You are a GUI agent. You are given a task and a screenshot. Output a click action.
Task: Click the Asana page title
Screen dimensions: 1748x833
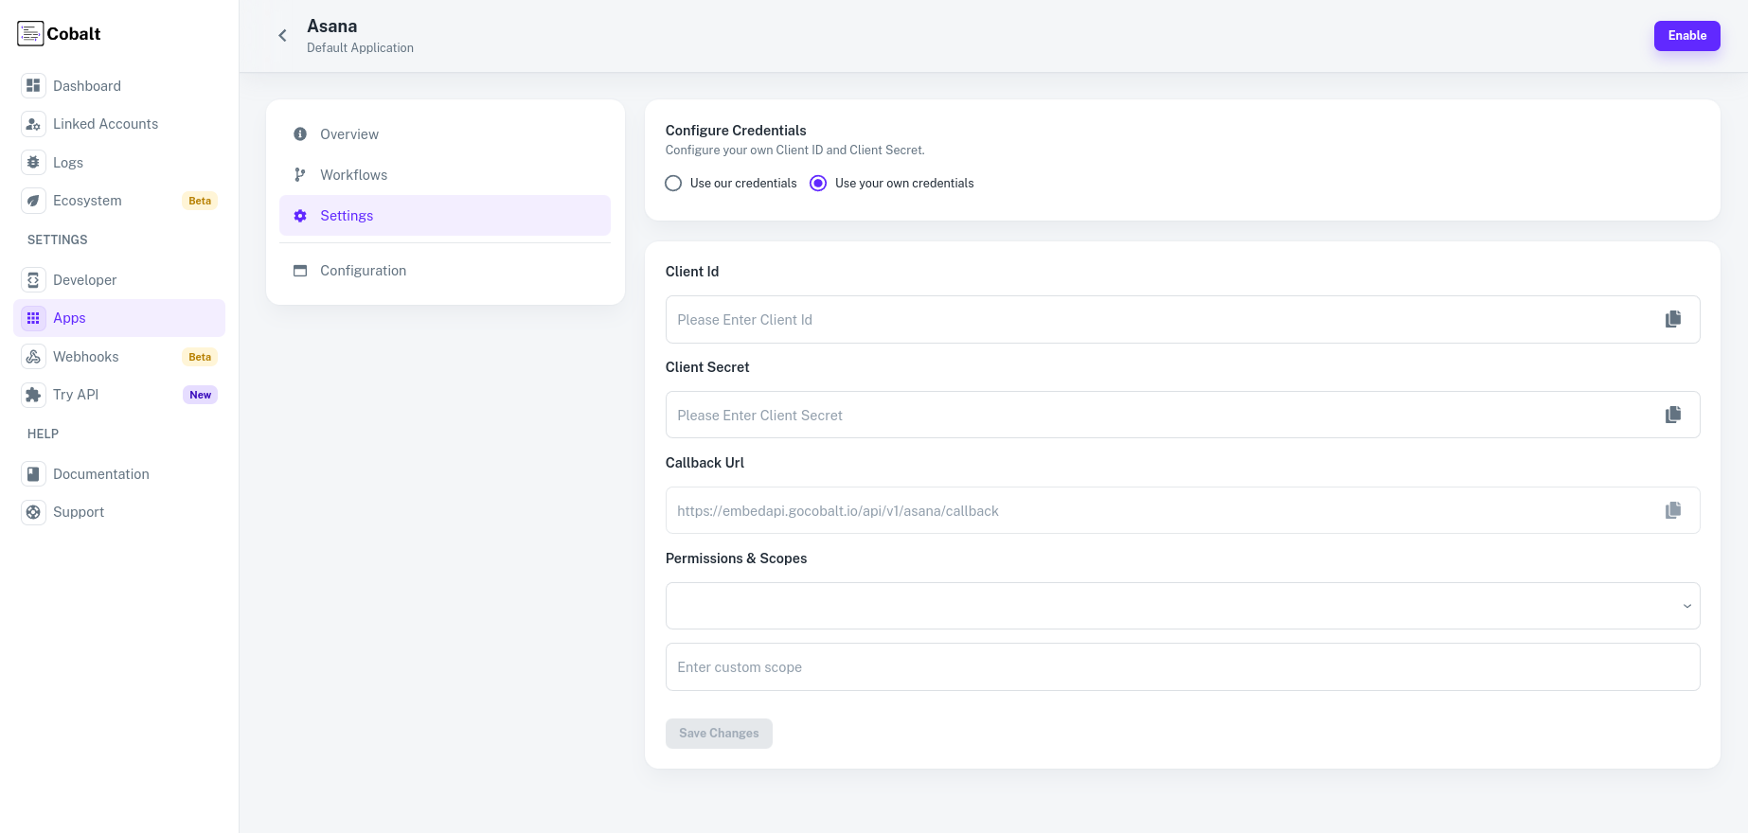[x=332, y=27]
